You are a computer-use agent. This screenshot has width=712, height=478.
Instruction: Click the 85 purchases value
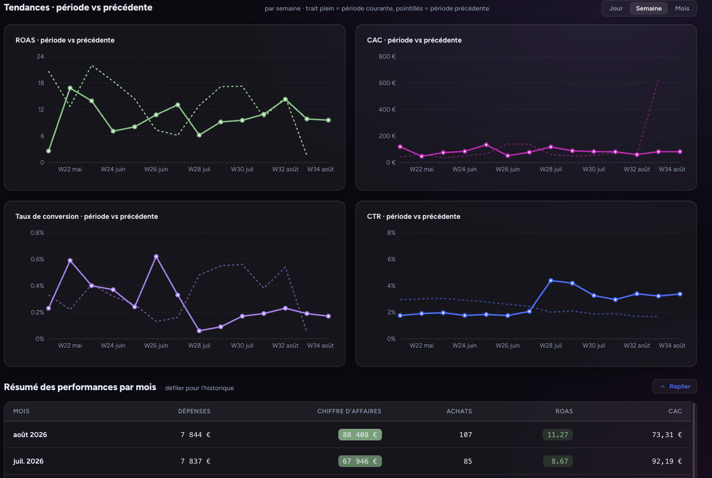tap(467, 461)
